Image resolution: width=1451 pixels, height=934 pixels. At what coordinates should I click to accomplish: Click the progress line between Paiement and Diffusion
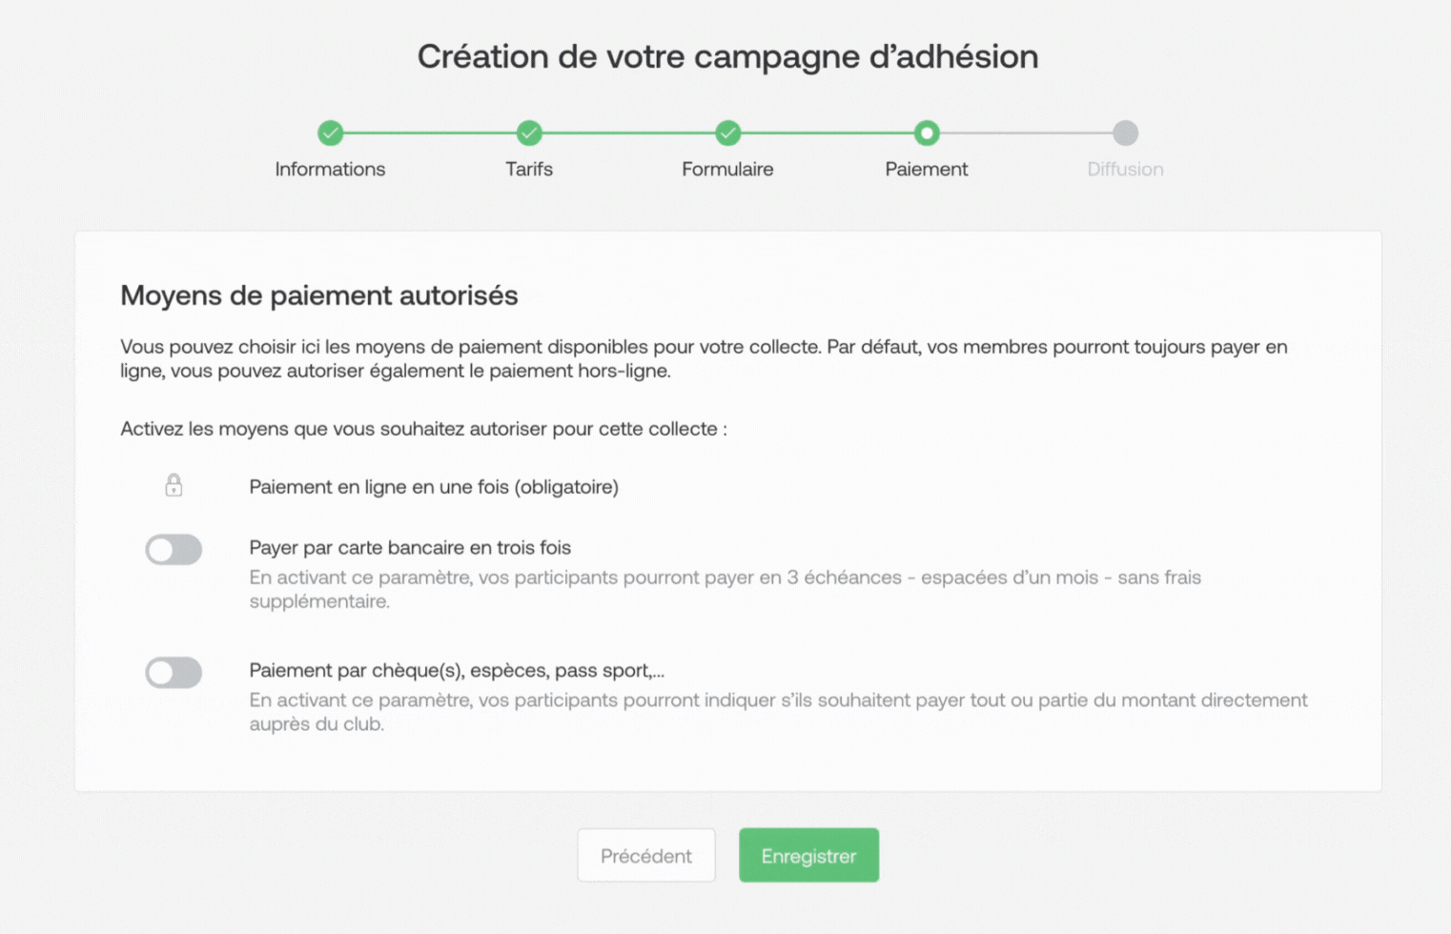pyautogui.click(x=1026, y=132)
